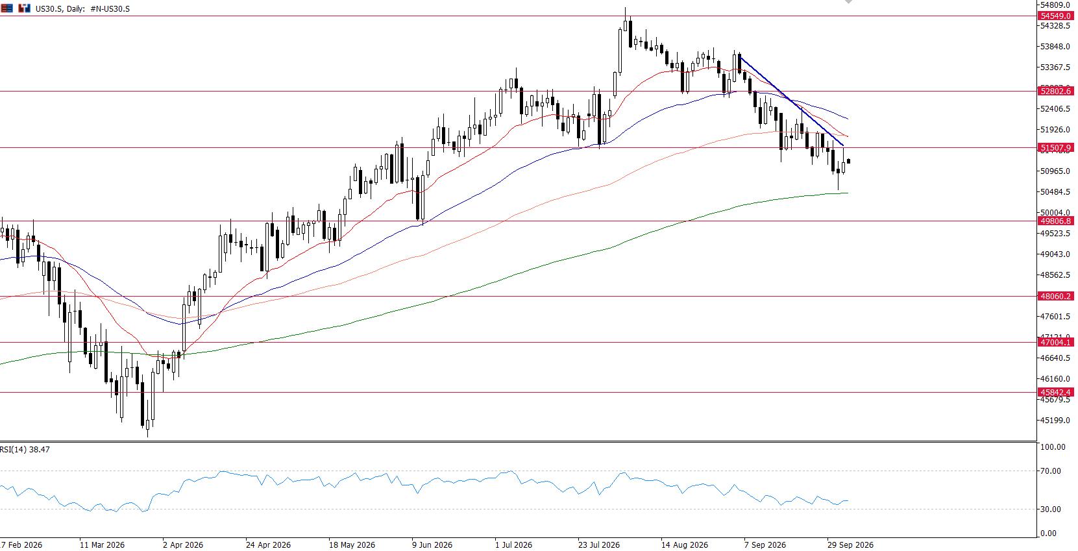The height and width of the screenshot is (551, 1078).
Task: Click the 2 Apr 2026 date label
Action: pyautogui.click(x=183, y=545)
